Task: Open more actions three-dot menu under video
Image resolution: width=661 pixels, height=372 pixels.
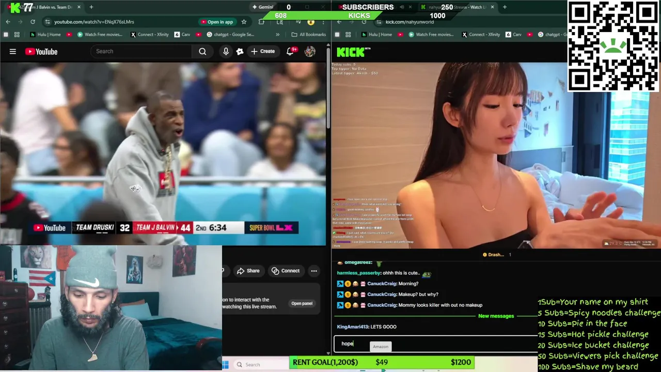Action: pyautogui.click(x=313, y=271)
